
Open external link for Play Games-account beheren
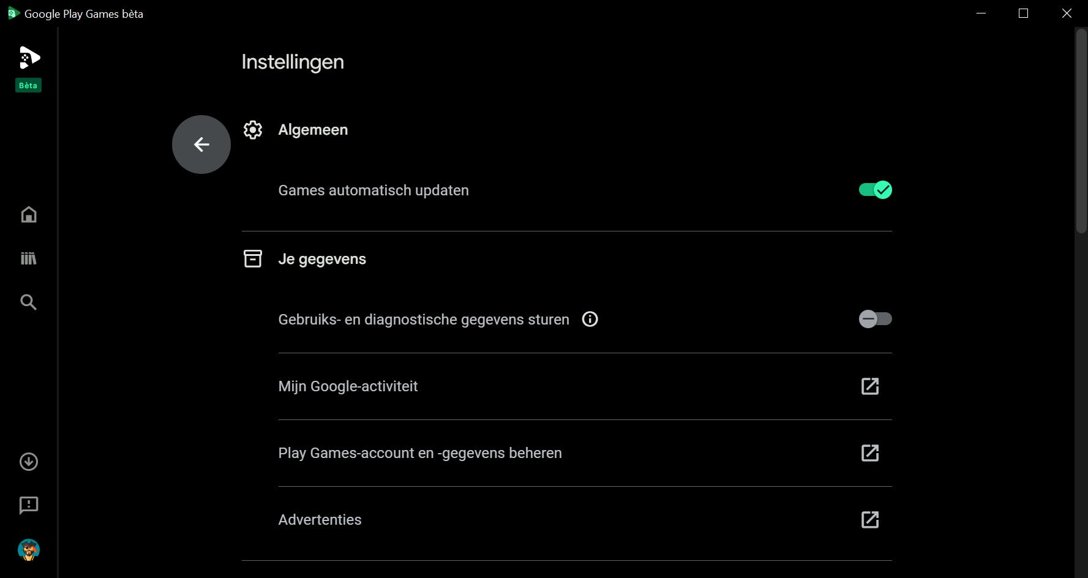pyautogui.click(x=870, y=453)
